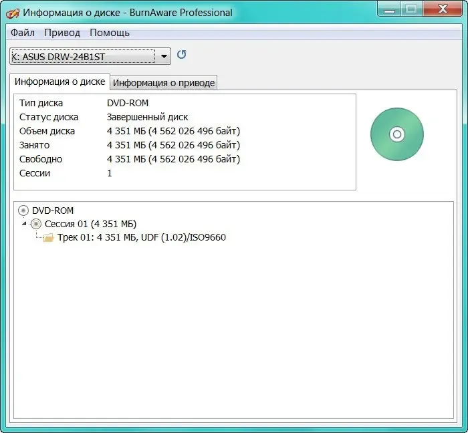Click the Статус диска label
This screenshot has height=433, width=468.
coord(49,117)
